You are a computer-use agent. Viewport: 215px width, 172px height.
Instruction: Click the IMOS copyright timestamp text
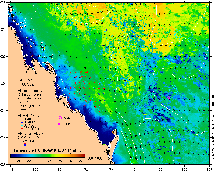[213, 128]
